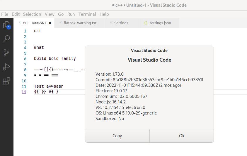Open the Explorer view in activity bar

[x=7, y=25]
